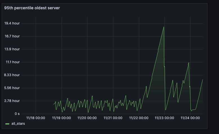Click the 11.1 hour y-axis label
The image size is (219, 134).
point(13,62)
